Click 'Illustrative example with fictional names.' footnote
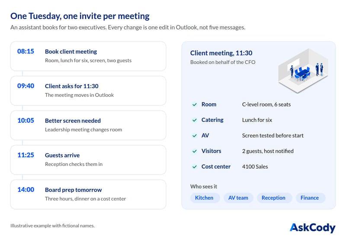Viewport: 346px width, 242px height. [52, 226]
